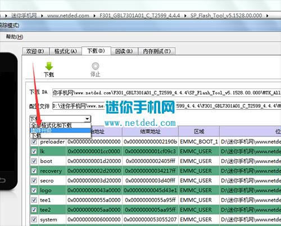Expand arrow after 迷你手机网 breadcrumb

pyautogui.click(x=42, y=16)
